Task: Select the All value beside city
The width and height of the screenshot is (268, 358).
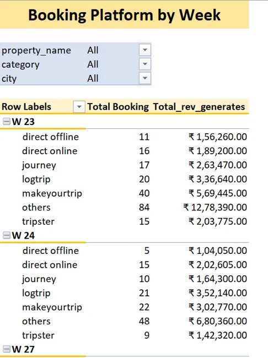Action: click(93, 79)
